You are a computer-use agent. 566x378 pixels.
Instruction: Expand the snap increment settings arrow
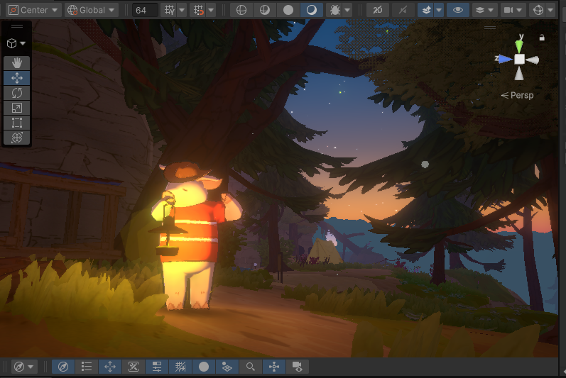[x=211, y=10]
